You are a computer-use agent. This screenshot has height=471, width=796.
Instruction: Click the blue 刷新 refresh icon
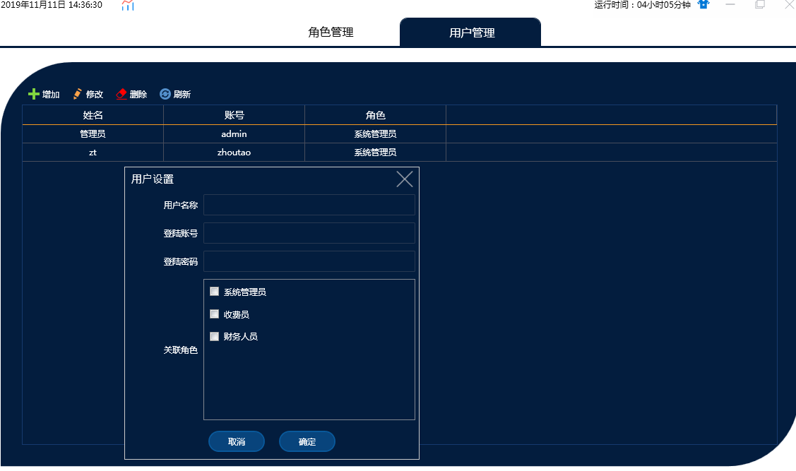[165, 94]
